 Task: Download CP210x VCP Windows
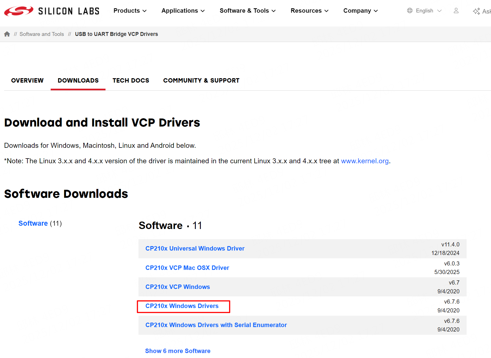coord(178,287)
